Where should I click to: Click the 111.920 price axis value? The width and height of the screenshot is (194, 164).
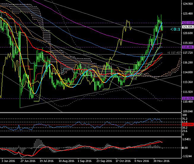click(x=188, y=92)
